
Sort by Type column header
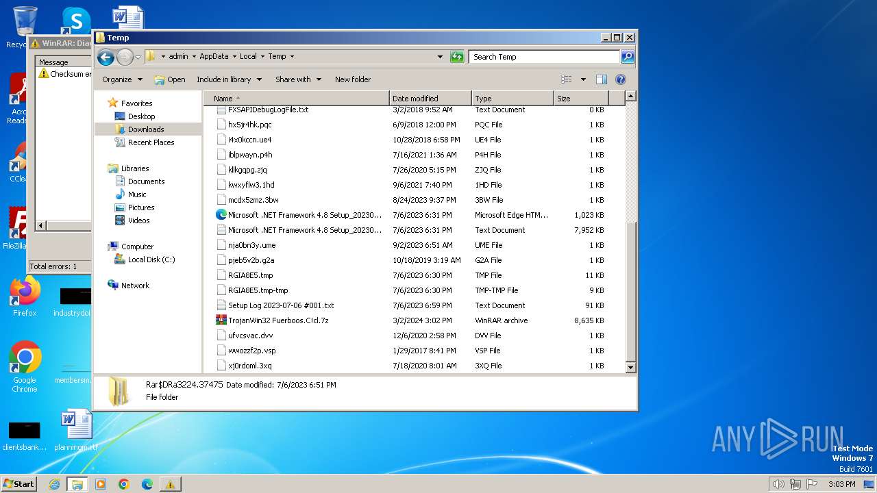point(512,99)
